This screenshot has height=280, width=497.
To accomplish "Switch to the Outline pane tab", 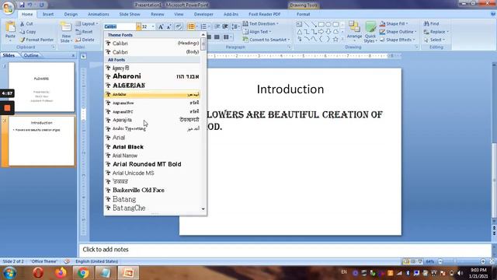I will (31, 55).
